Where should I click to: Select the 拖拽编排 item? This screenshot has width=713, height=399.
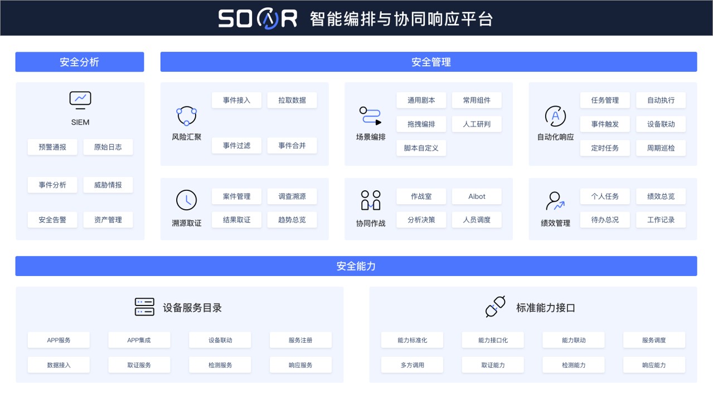click(x=421, y=124)
